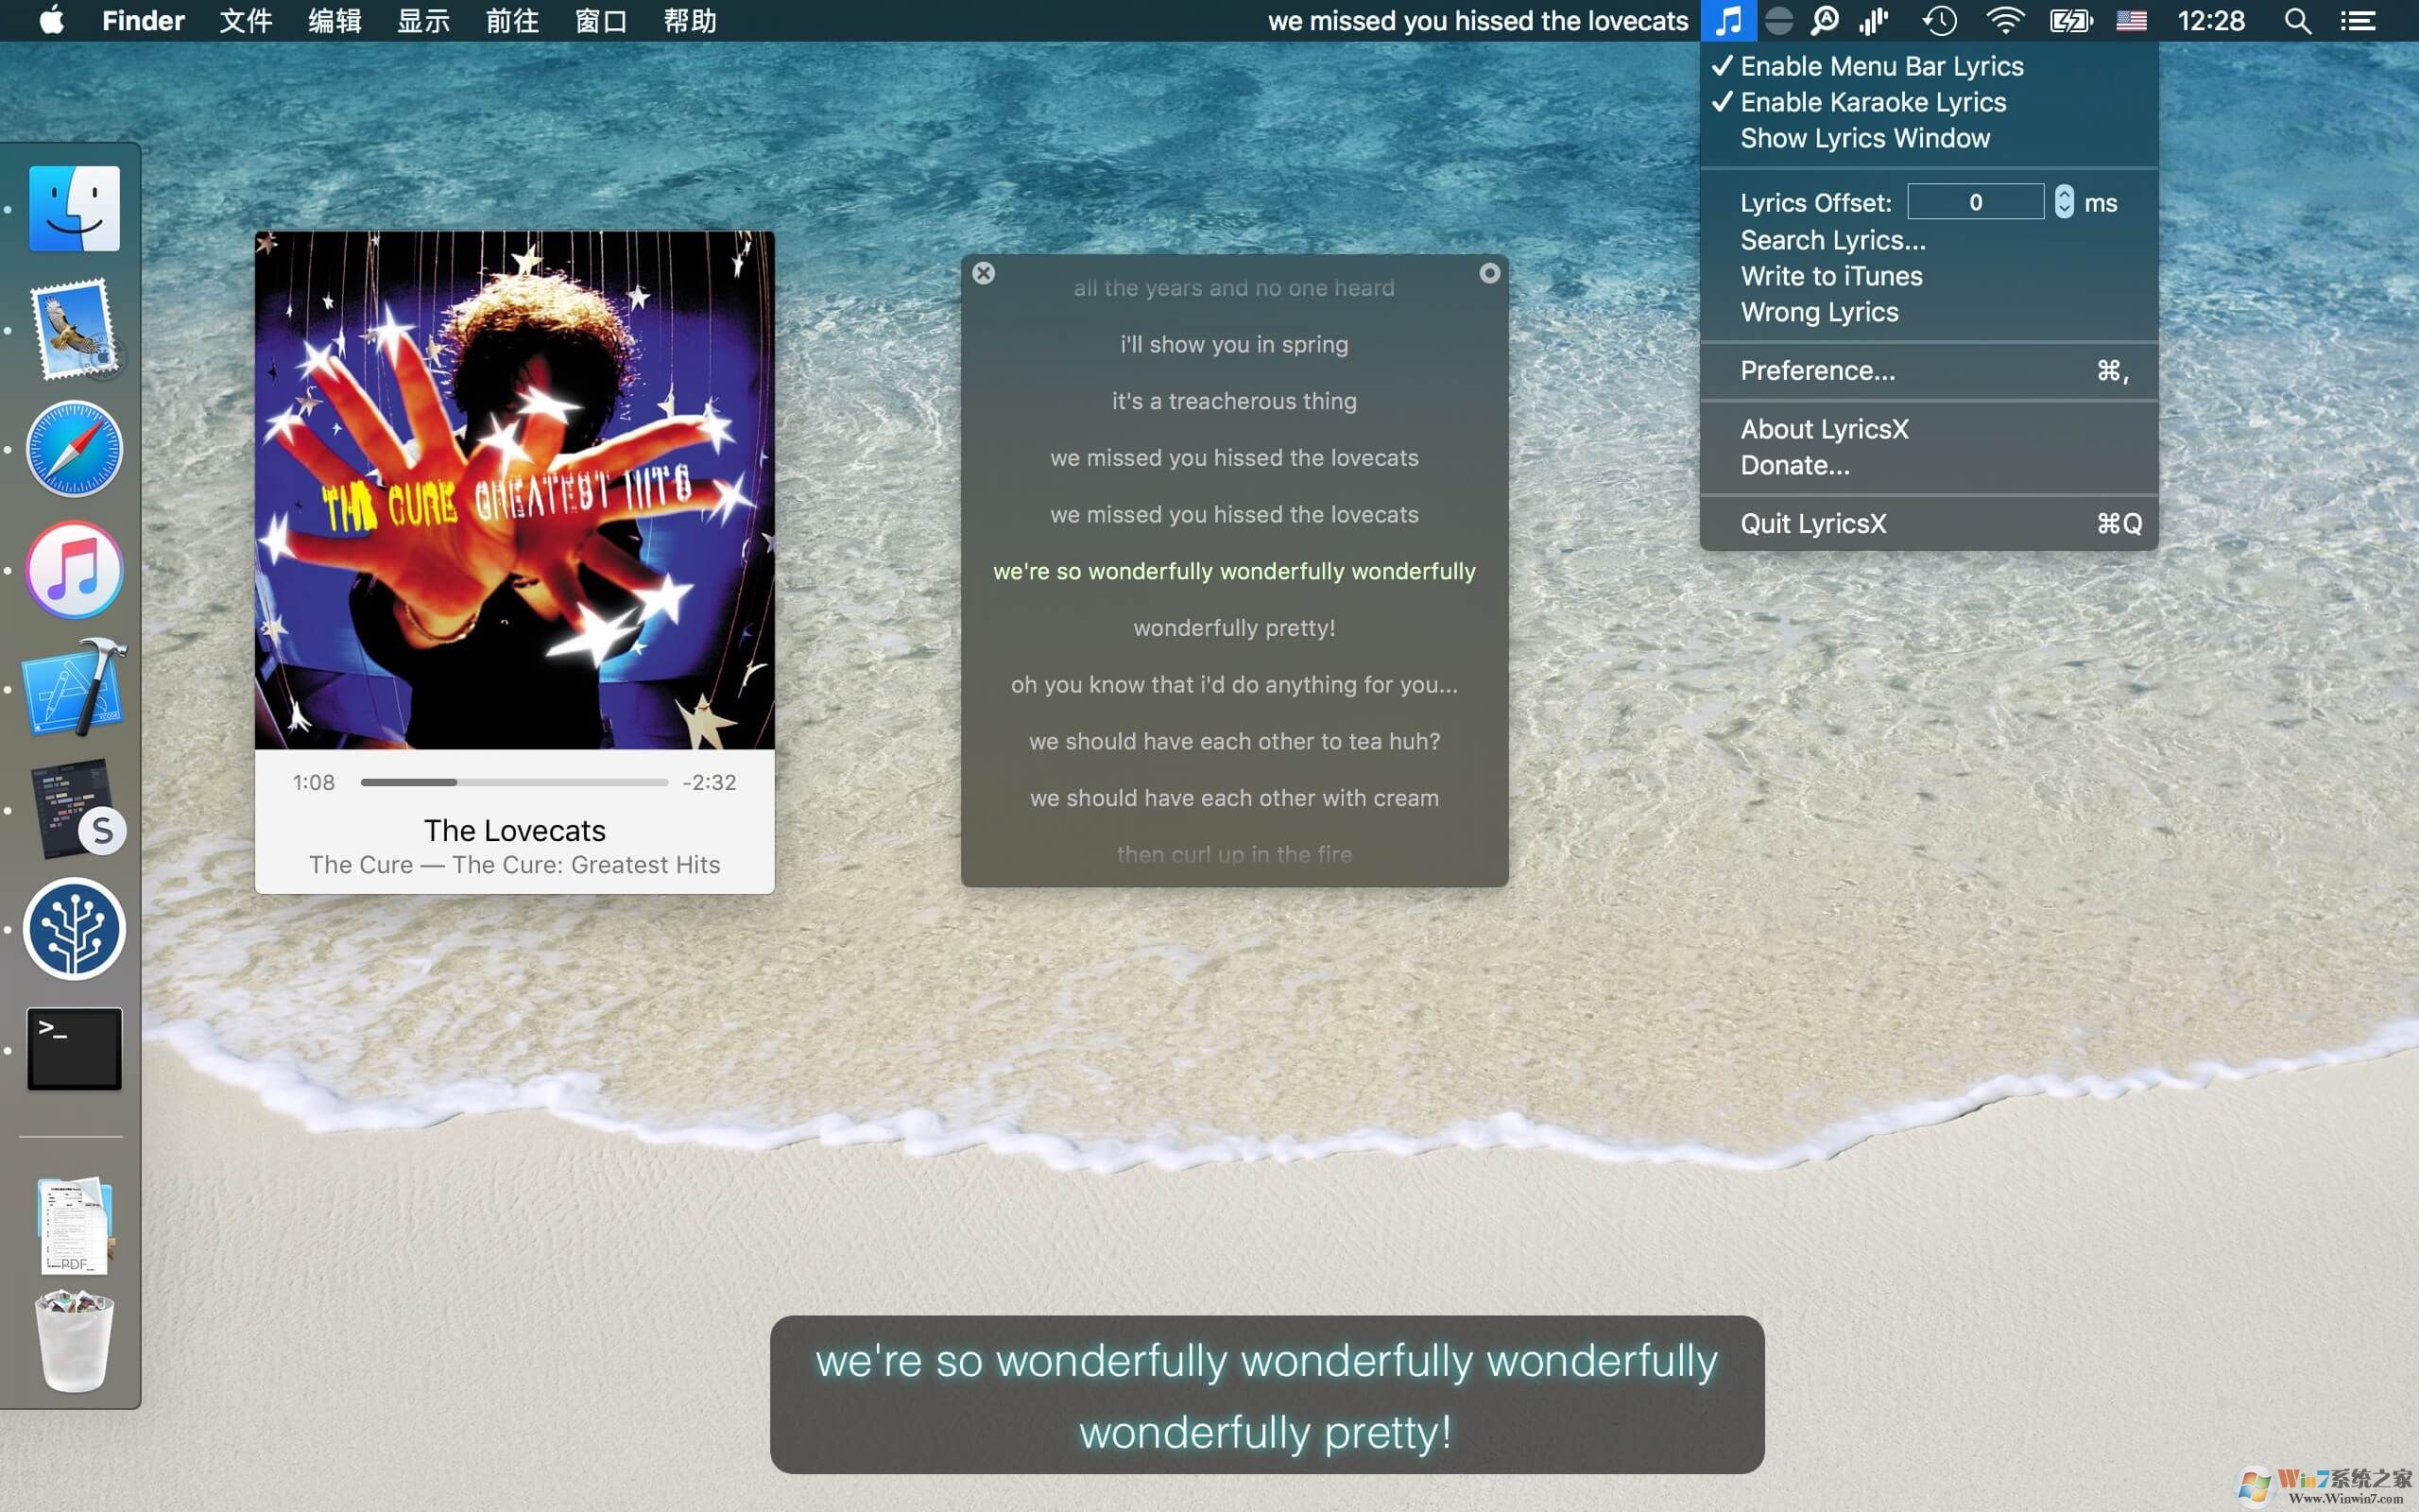Viewport: 2419px width, 1512px height.
Task: Click Wrong Lyrics report button
Action: coord(1818,312)
